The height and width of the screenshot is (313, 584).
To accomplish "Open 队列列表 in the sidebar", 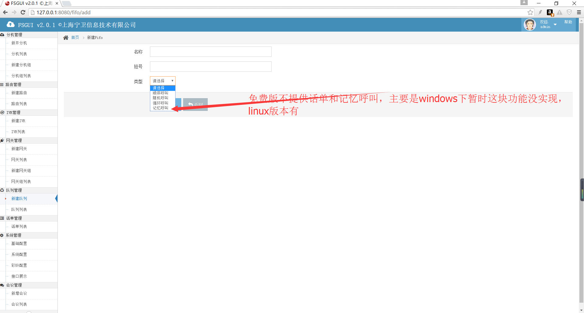I will [19, 209].
